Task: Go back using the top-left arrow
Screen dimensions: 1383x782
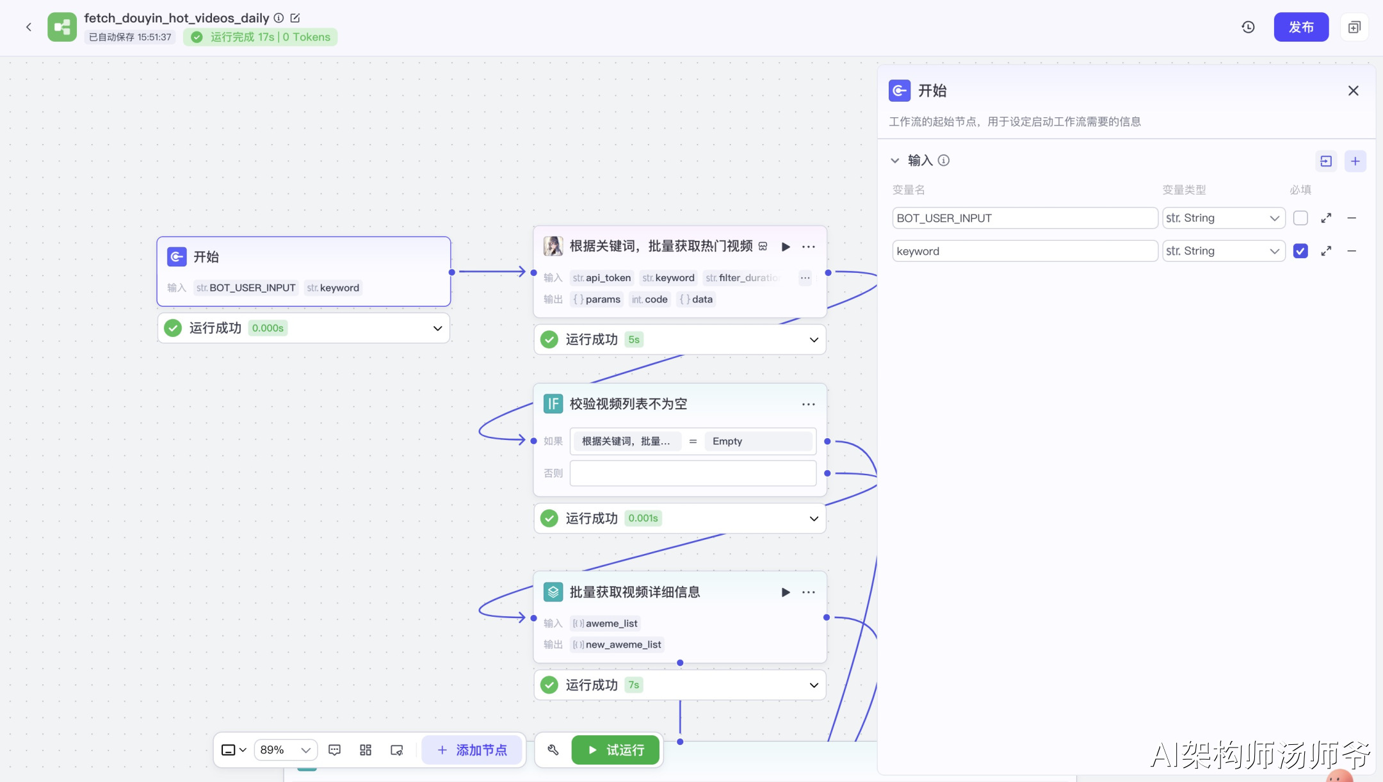Action: click(29, 27)
